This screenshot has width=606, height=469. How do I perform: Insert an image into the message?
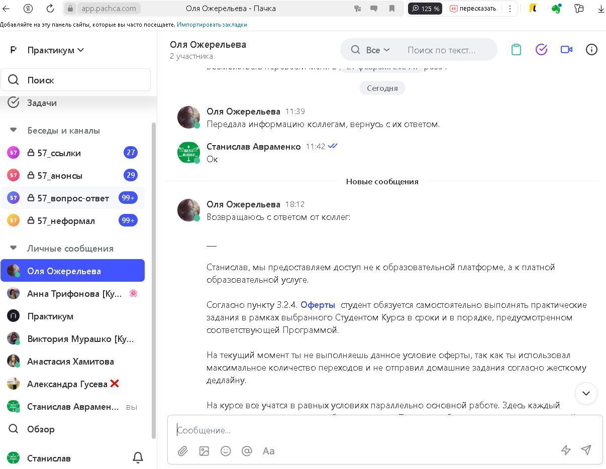pyautogui.click(x=204, y=451)
